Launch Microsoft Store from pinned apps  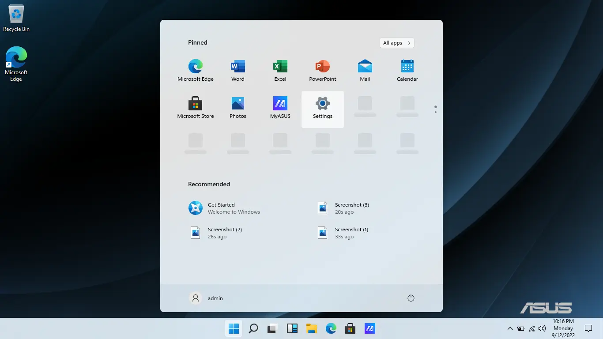tap(195, 108)
